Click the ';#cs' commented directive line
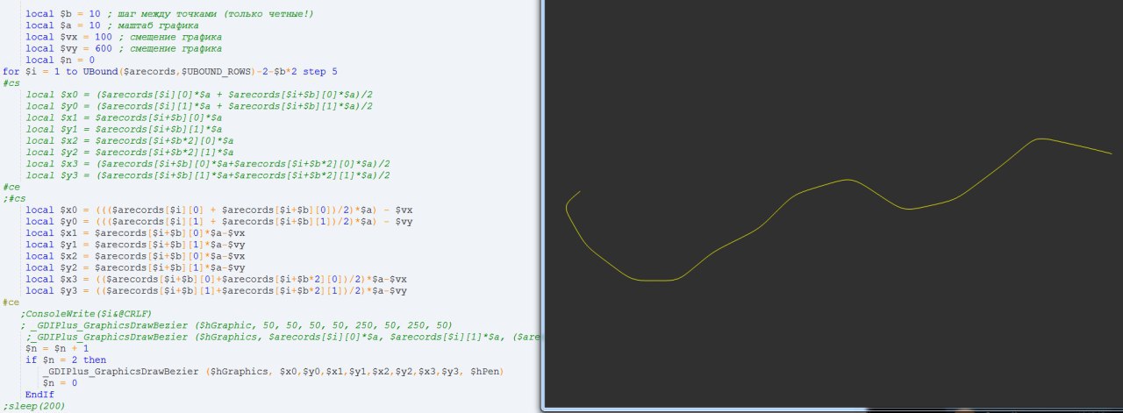Image resolution: width=1123 pixels, height=413 pixels. click(x=14, y=198)
